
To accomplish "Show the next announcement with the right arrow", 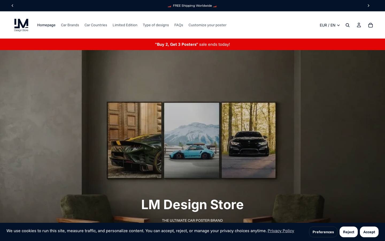I will [x=368, y=6].
